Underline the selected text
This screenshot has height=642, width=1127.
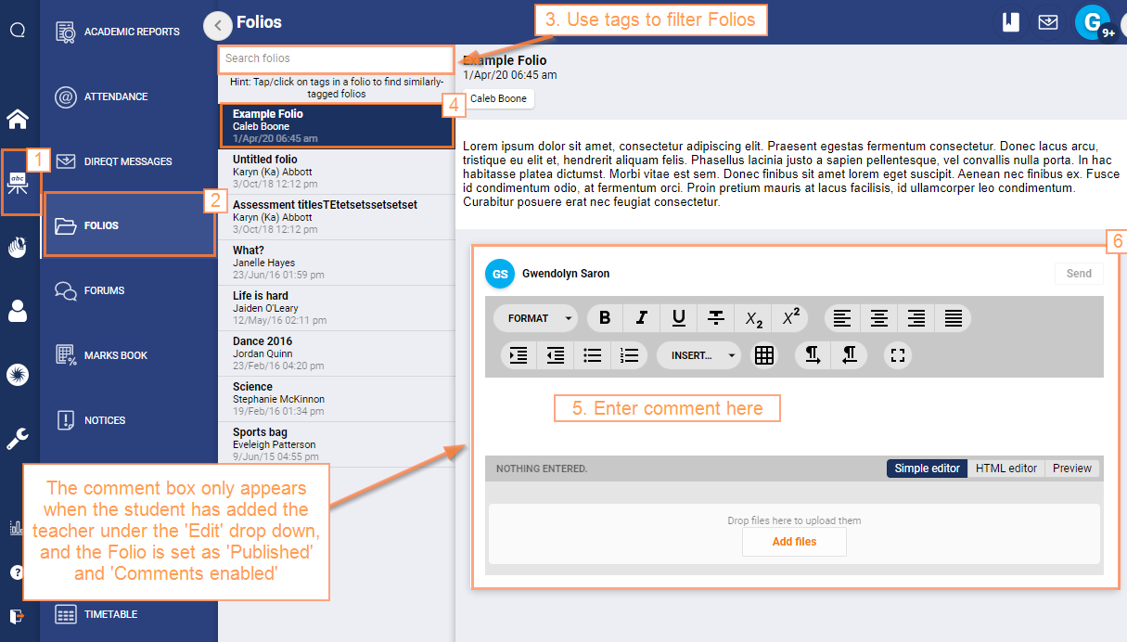pyautogui.click(x=678, y=317)
